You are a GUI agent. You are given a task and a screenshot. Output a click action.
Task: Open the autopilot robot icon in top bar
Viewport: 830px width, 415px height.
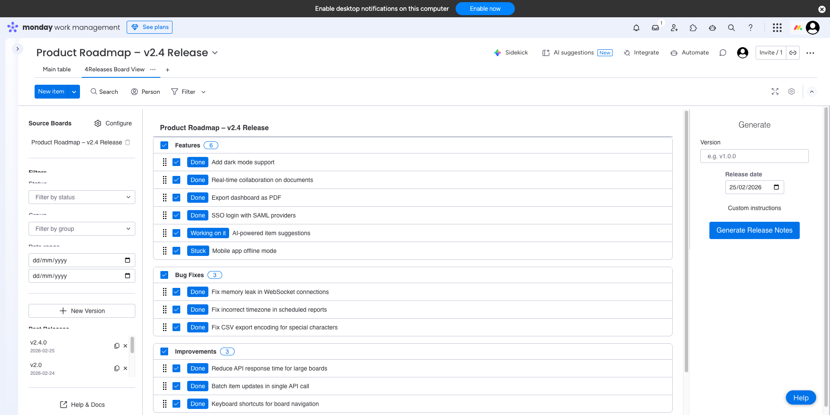click(x=712, y=28)
